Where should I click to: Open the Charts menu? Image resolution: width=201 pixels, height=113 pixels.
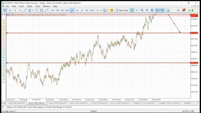click(30, 6)
